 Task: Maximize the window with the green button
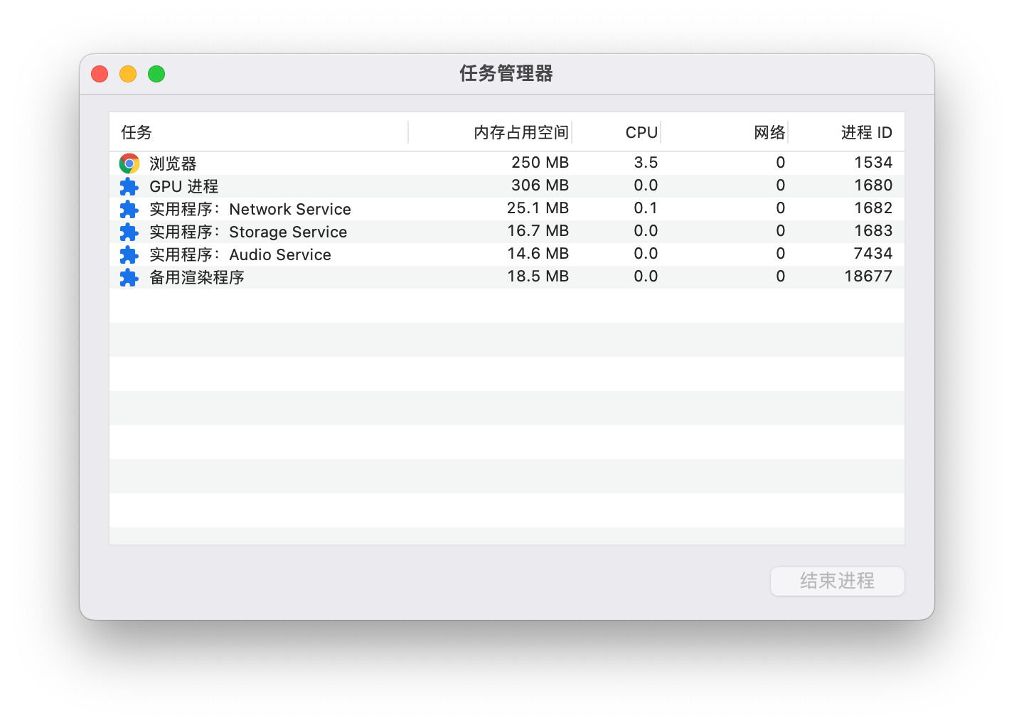[x=156, y=74]
